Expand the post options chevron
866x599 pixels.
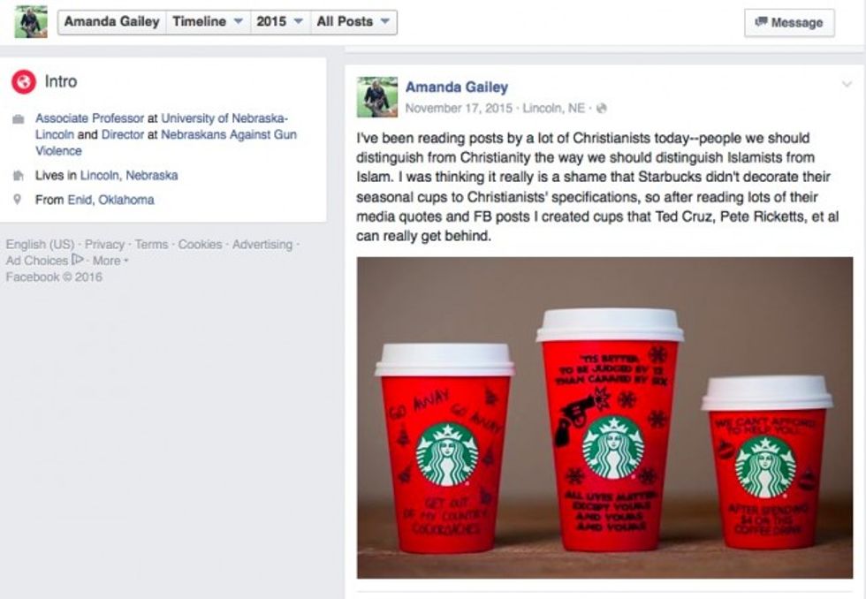tap(847, 85)
